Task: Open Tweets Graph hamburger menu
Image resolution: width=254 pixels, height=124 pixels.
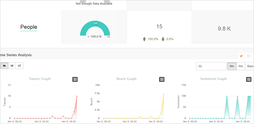Action: (75, 79)
